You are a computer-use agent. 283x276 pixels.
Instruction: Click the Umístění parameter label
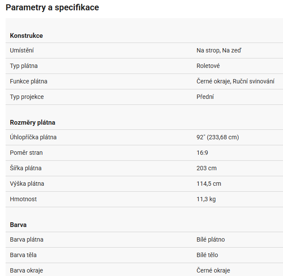coord(22,51)
